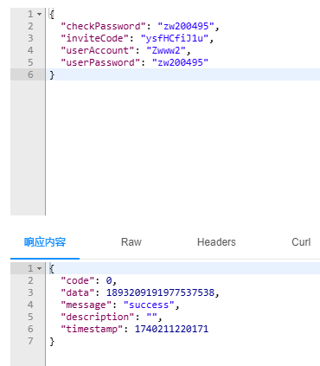The image size is (320, 366).
Task: Click the "userAccount" key
Action: [98, 50]
